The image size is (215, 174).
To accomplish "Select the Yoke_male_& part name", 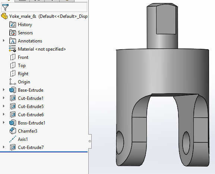I will (x=23, y=16).
